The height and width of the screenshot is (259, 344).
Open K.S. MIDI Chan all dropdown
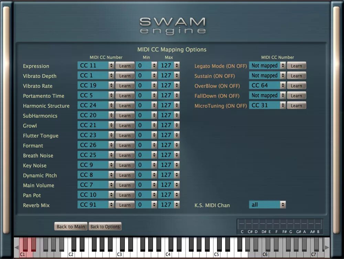[x=267, y=205]
